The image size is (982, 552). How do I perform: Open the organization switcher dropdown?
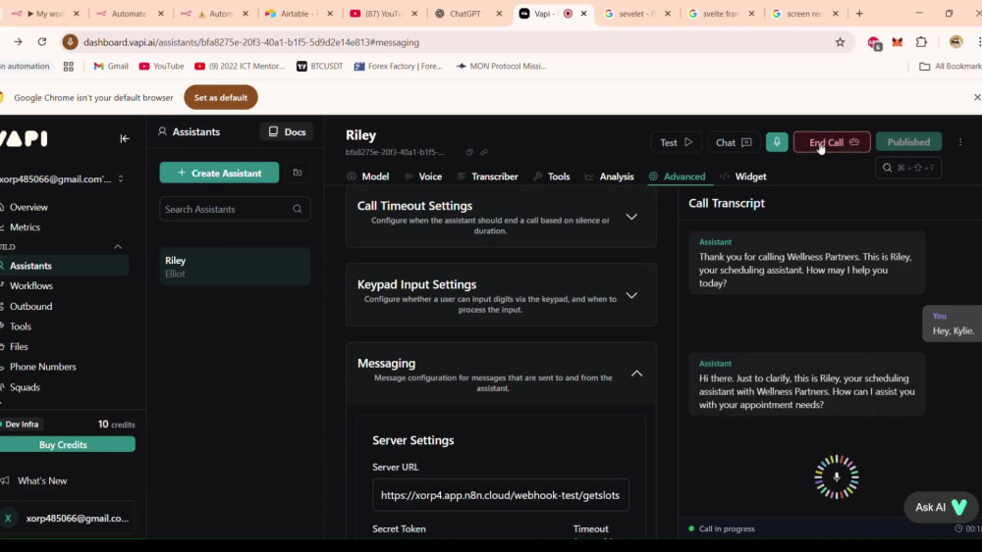121,178
